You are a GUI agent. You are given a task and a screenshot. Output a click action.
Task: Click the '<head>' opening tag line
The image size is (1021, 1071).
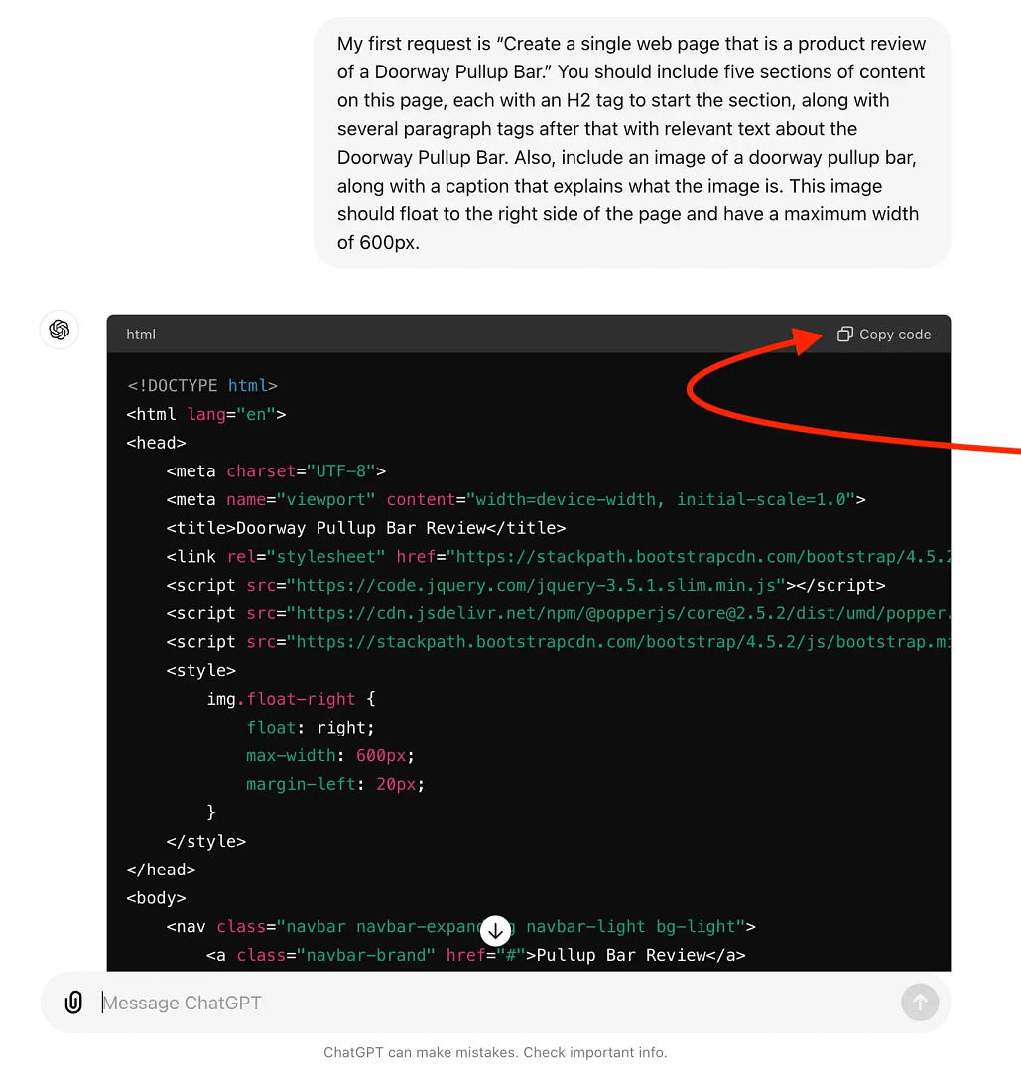[157, 443]
